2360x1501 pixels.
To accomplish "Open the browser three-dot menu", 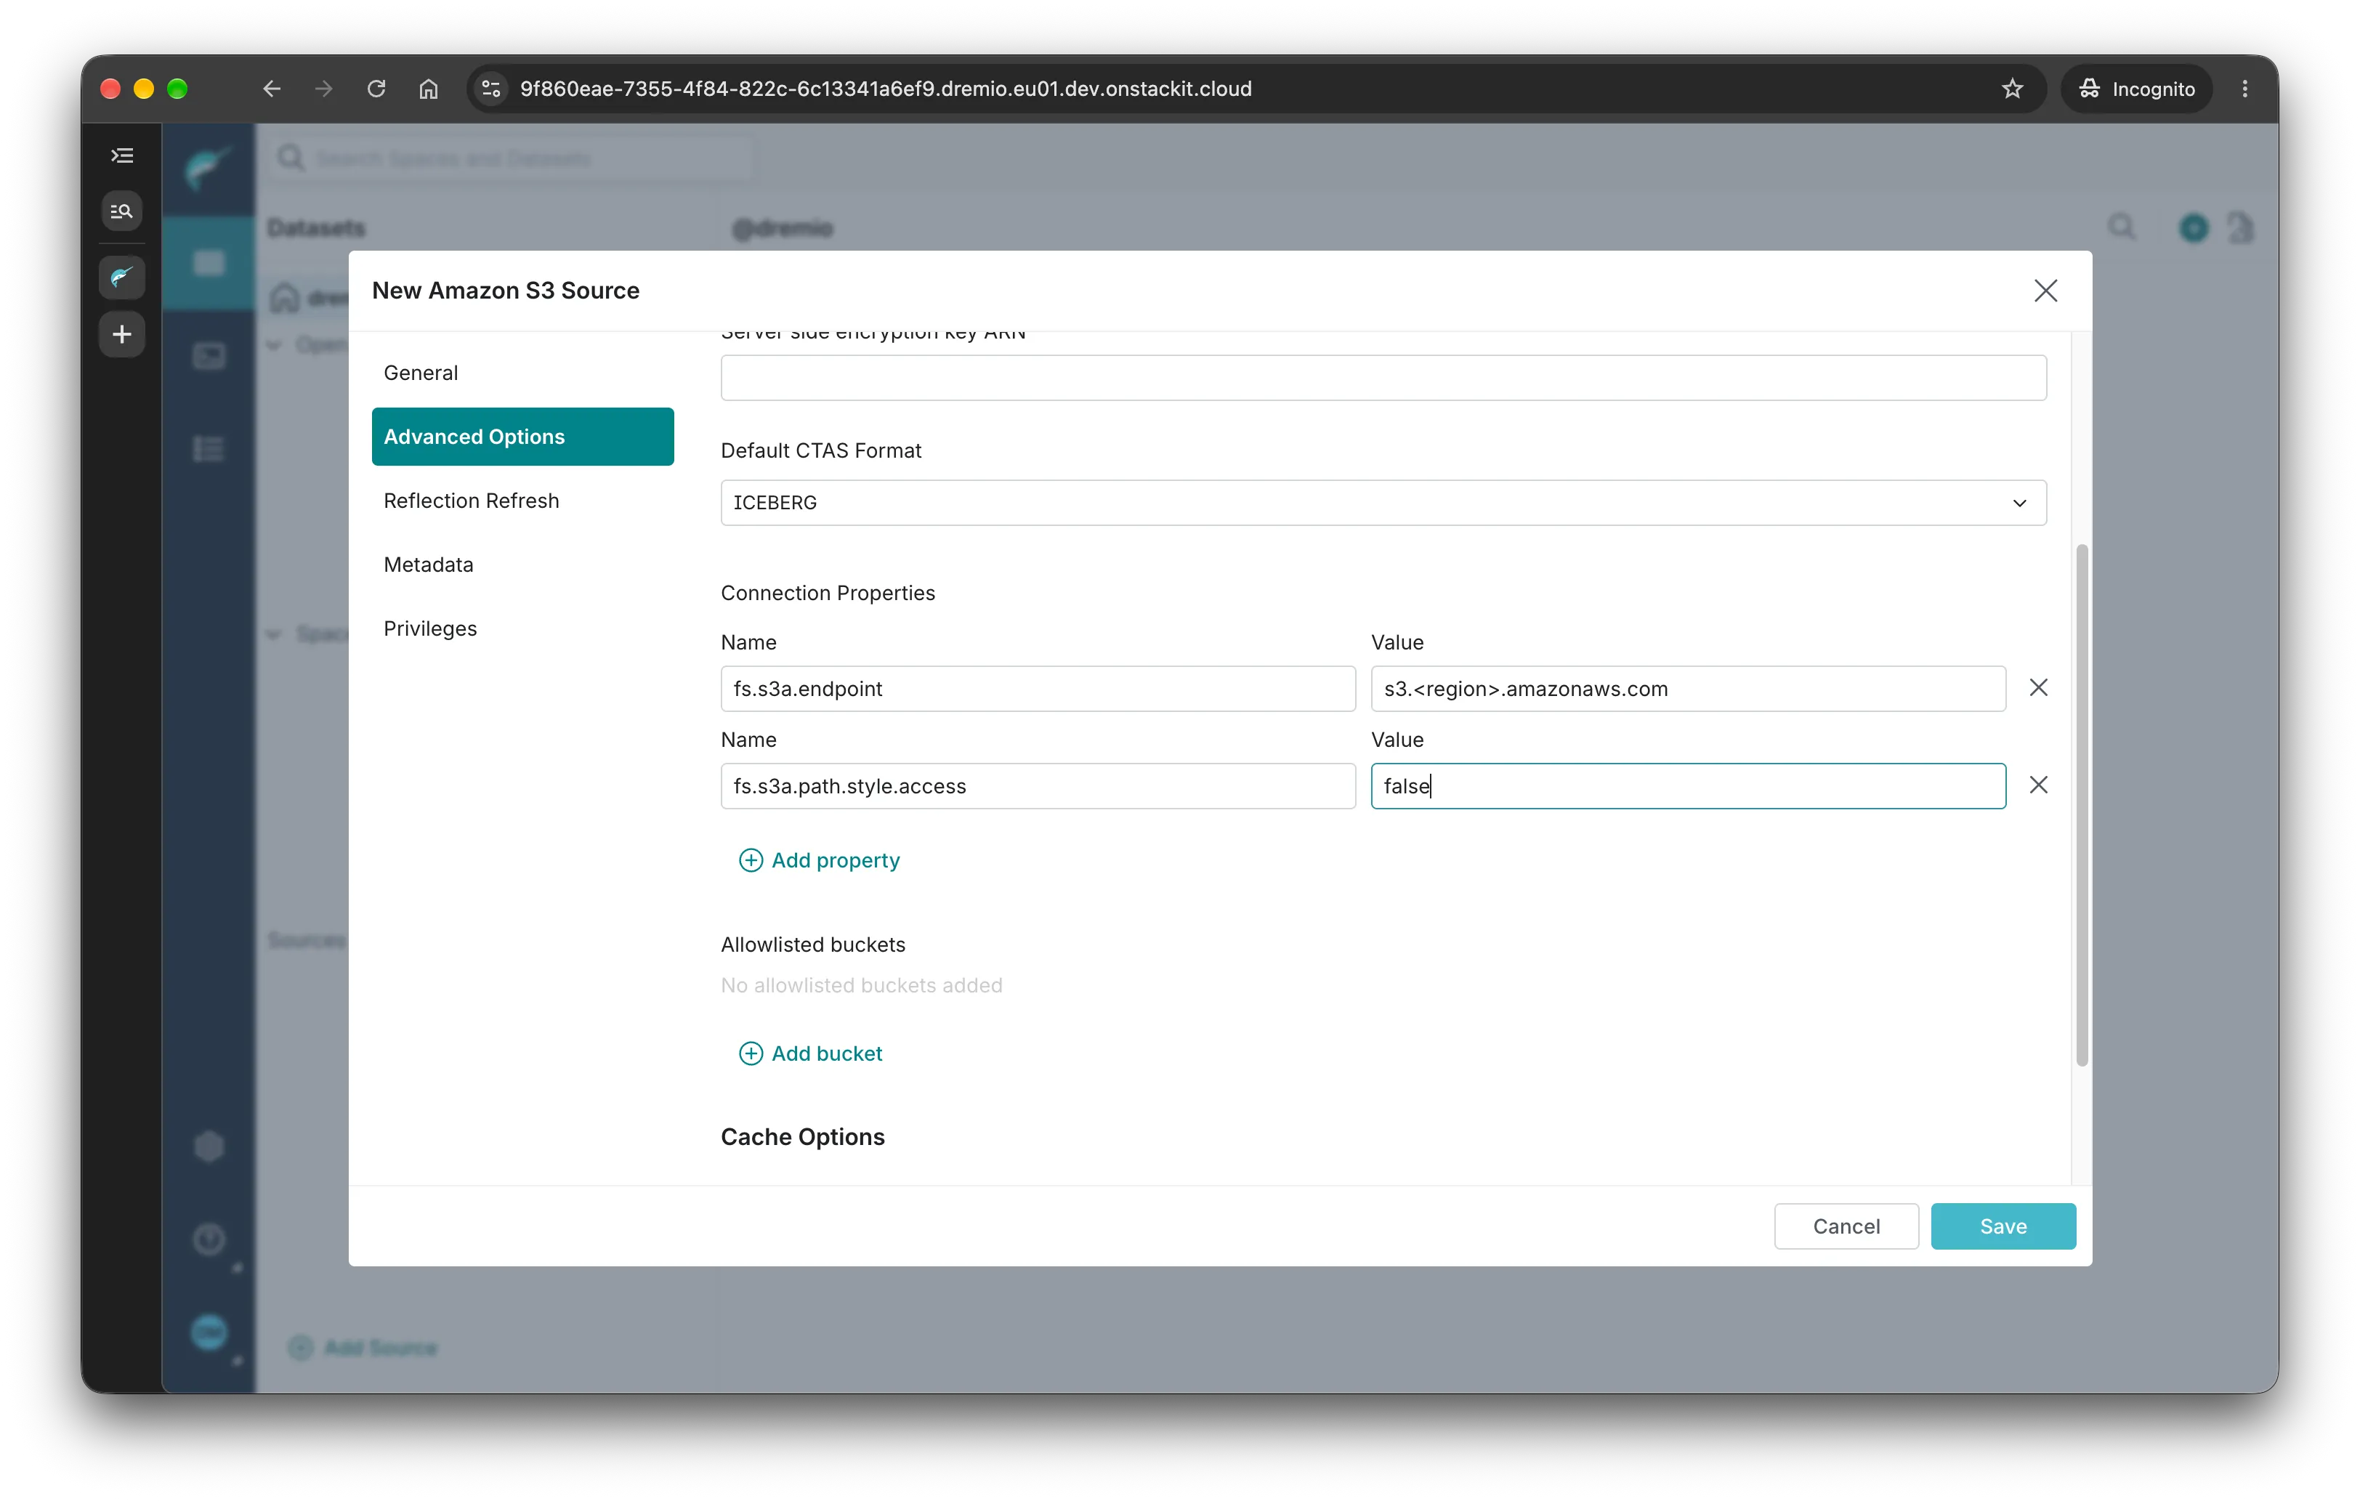I will [2244, 89].
